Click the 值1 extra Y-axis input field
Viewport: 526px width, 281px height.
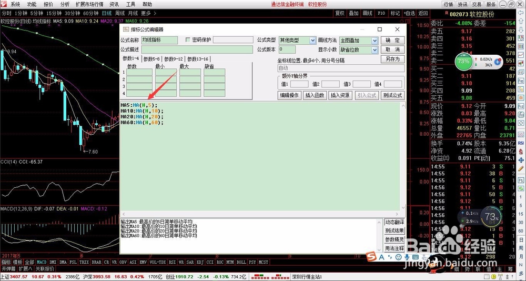(x=299, y=84)
